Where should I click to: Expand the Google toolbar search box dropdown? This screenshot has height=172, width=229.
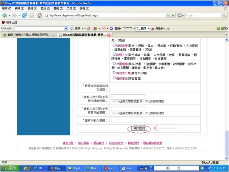[x=66, y=29]
